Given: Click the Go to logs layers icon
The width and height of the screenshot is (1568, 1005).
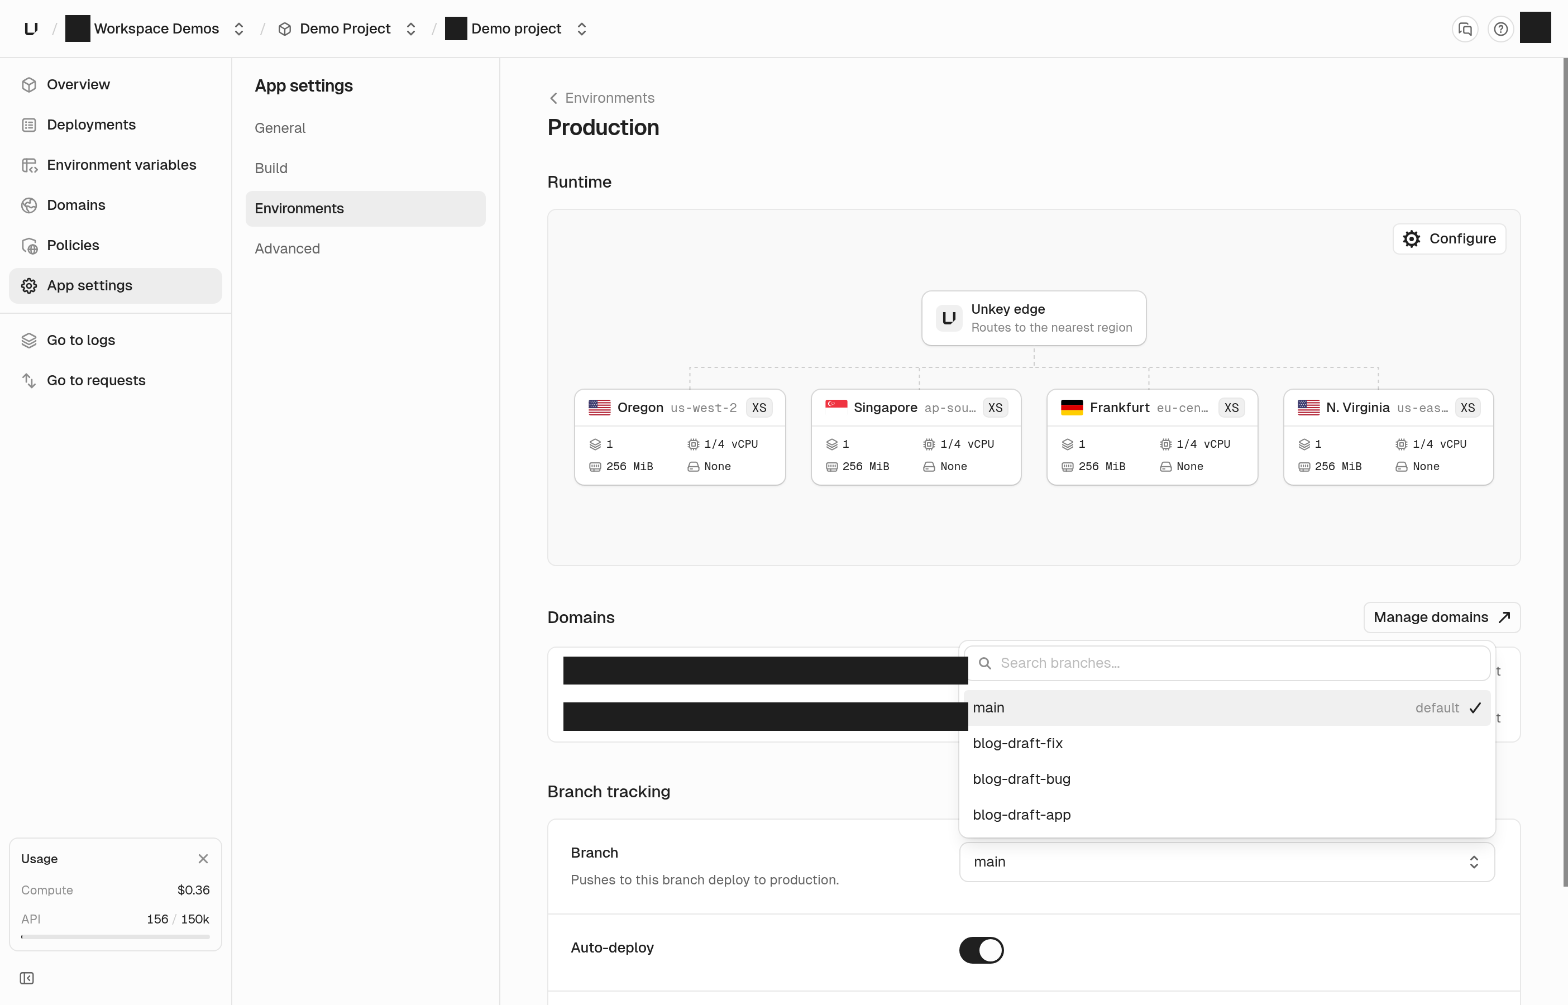Looking at the screenshot, I should point(28,341).
